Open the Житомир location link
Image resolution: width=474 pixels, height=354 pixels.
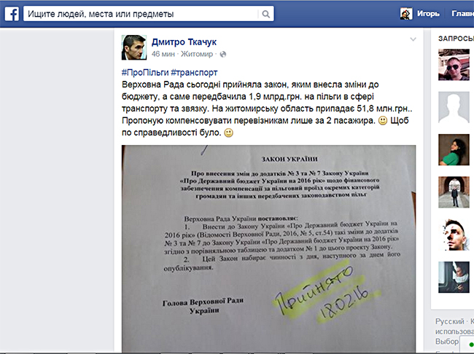(197, 54)
